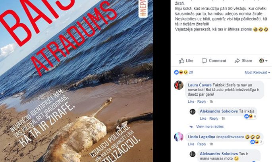
Task: Like the 'Tā ir kāja' reply
Action: click(203, 119)
